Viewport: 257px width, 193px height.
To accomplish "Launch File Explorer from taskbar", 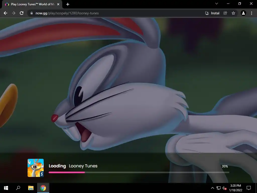I will pyautogui.click(x=31, y=188).
